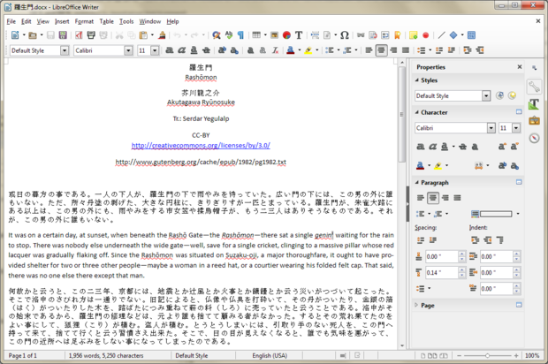Click the Export as PDF icon
548x364 pixels.
(x=79, y=35)
